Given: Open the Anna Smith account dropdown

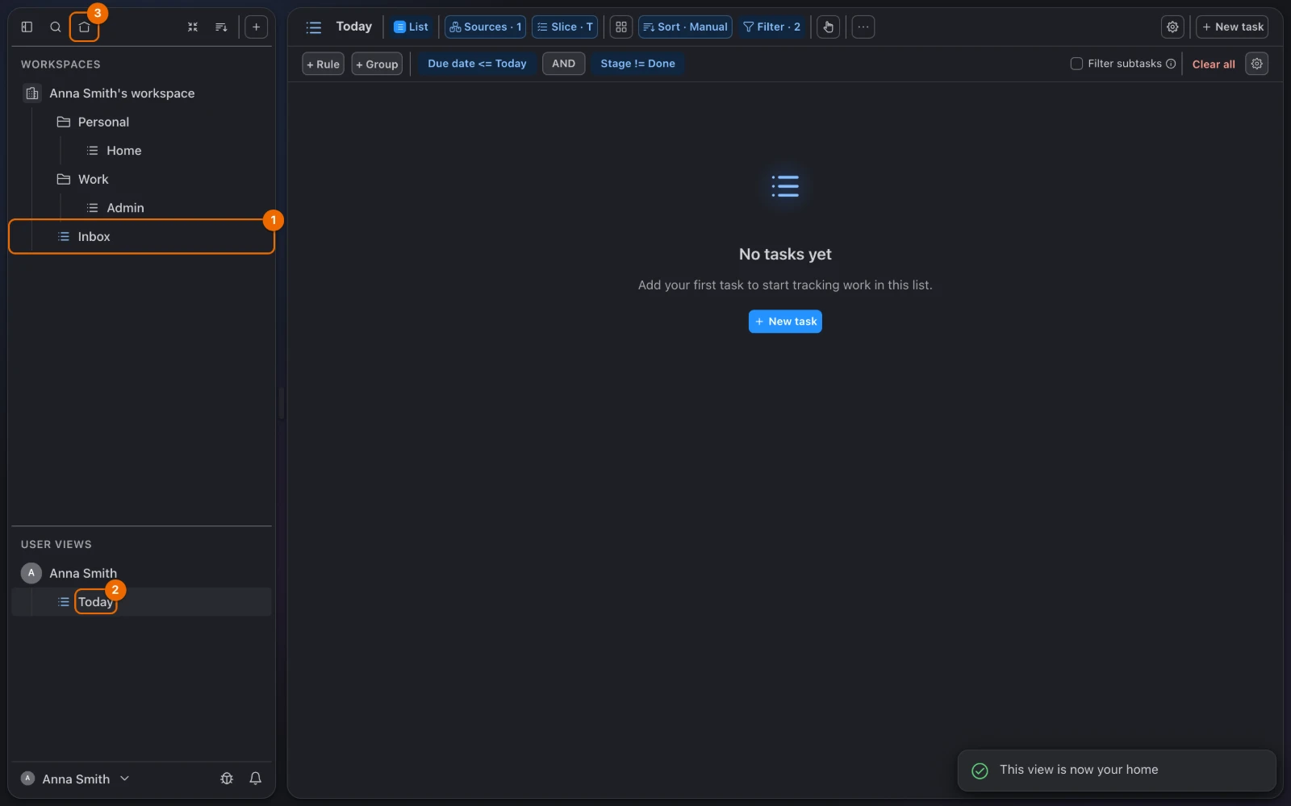Looking at the screenshot, I should [75, 779].
